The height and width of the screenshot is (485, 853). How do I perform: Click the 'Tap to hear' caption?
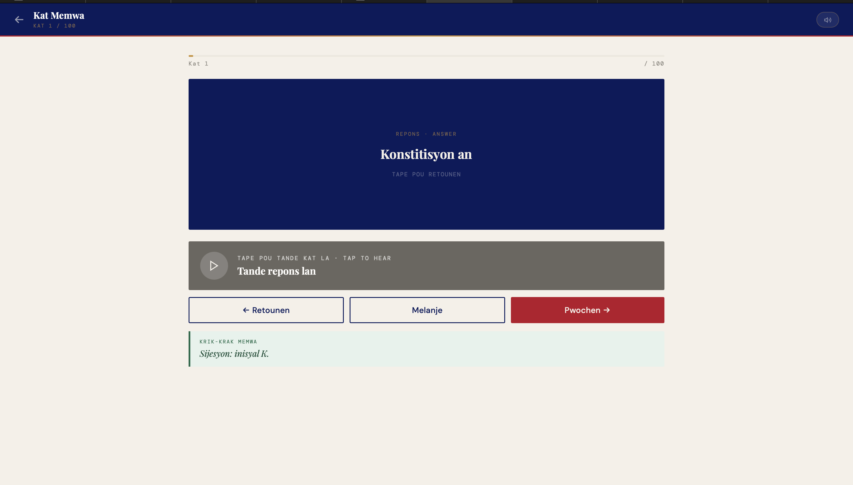(367, 258)
